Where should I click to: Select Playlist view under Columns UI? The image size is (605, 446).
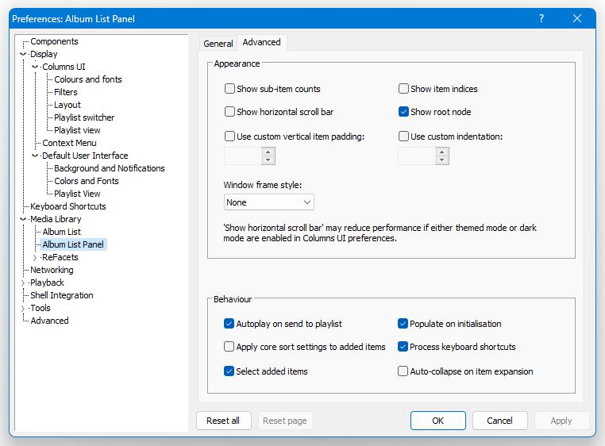click(77, 130)
